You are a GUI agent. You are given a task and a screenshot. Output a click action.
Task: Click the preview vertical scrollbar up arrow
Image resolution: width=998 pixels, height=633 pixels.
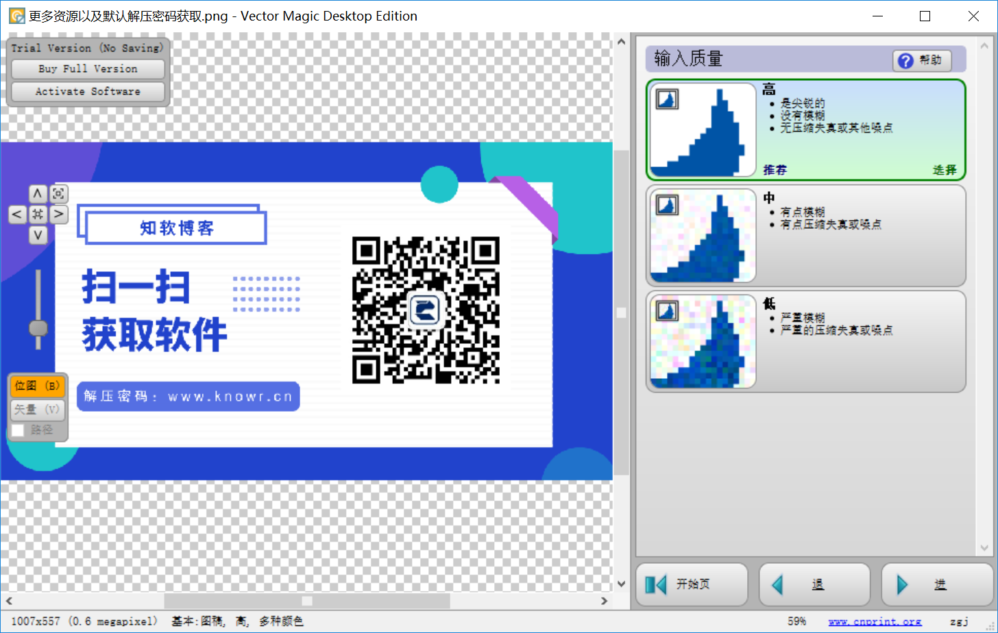[x=622, y=41]
